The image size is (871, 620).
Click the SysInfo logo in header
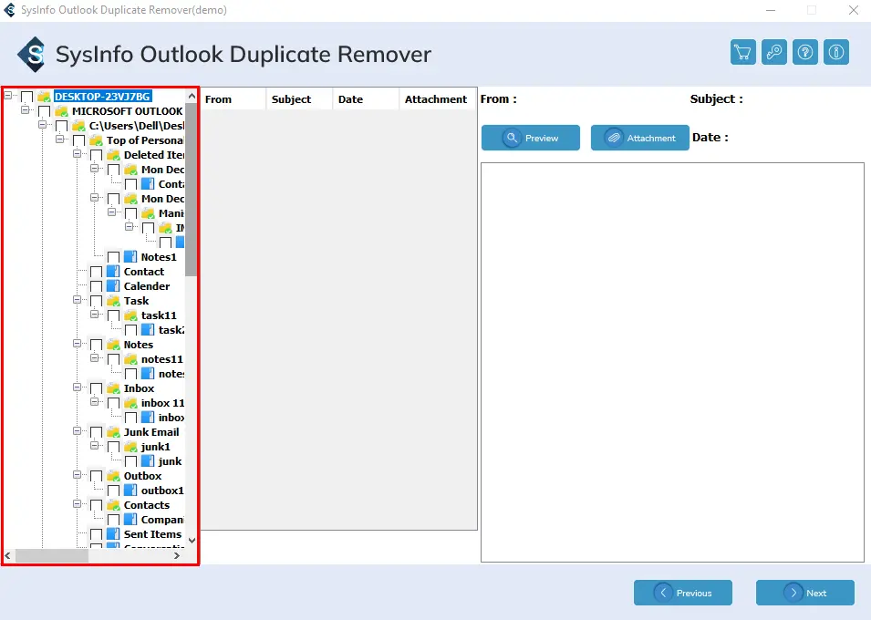coord(32,55)
